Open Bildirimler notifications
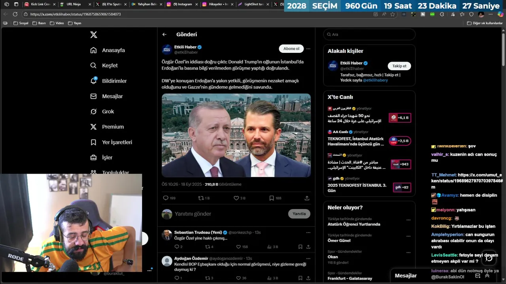The width and height of the screenshot is (506, 284). pyautogui.click(x=108, y=81)
